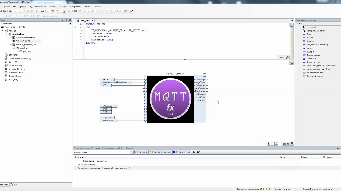
Task: Print using the printer toolbar icon
Action: (x=10, y=11)
